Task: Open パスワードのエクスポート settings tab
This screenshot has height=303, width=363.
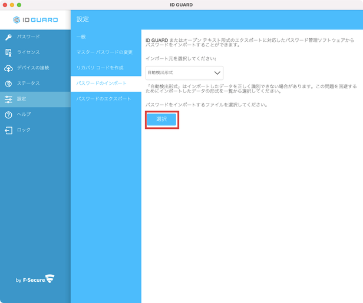Action: pyautogui.click(x=106, y=99)
